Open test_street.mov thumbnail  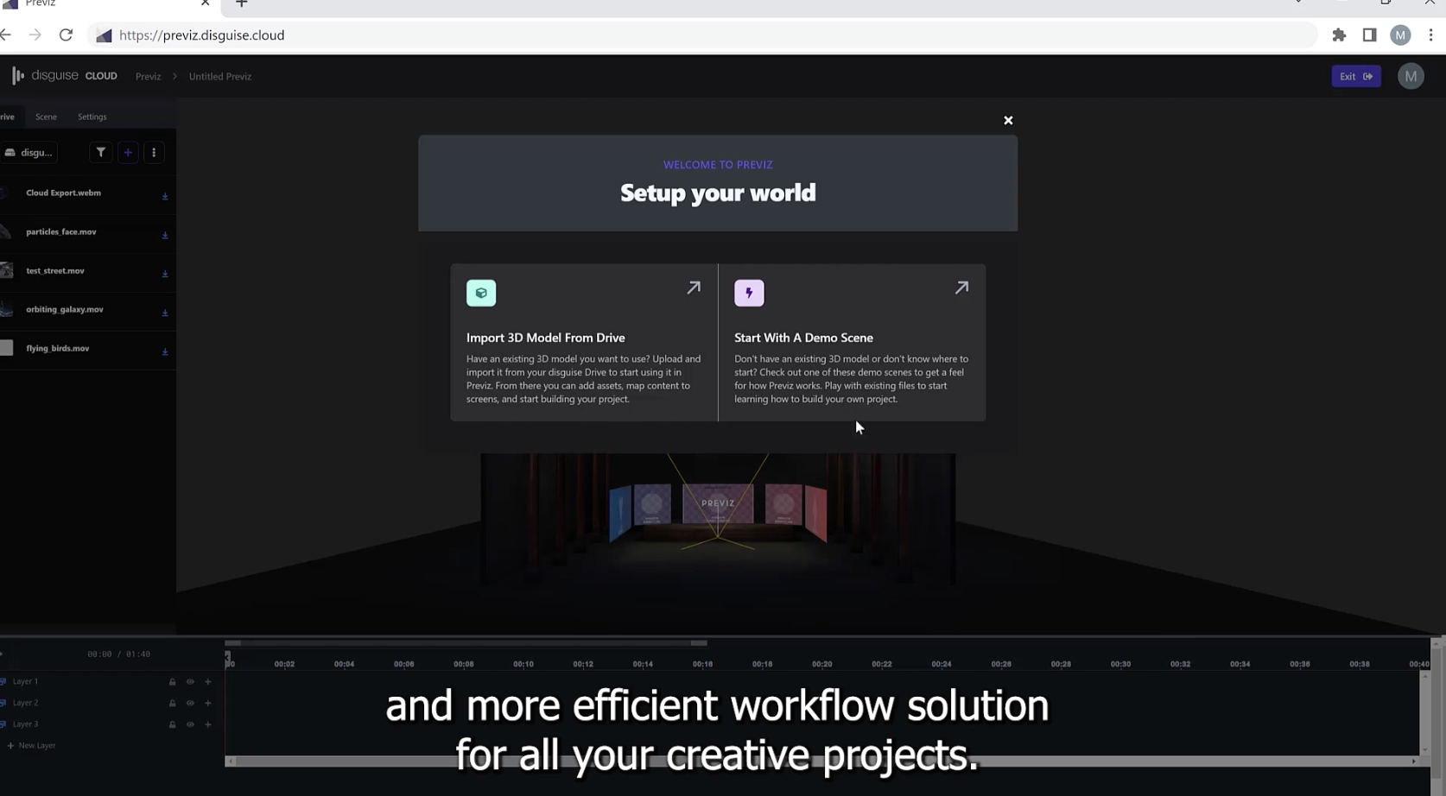point(7,270)
